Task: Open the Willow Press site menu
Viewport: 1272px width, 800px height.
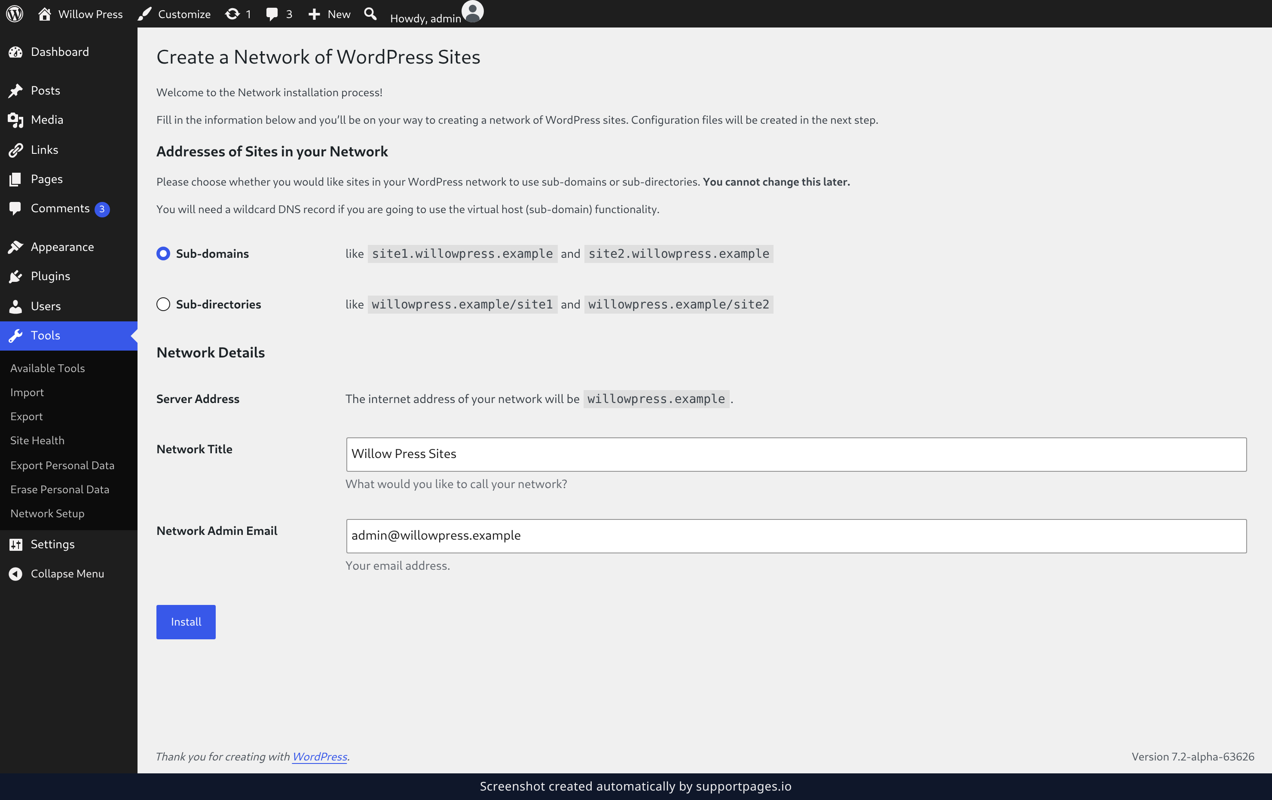Action: click(x=80, y=14)
